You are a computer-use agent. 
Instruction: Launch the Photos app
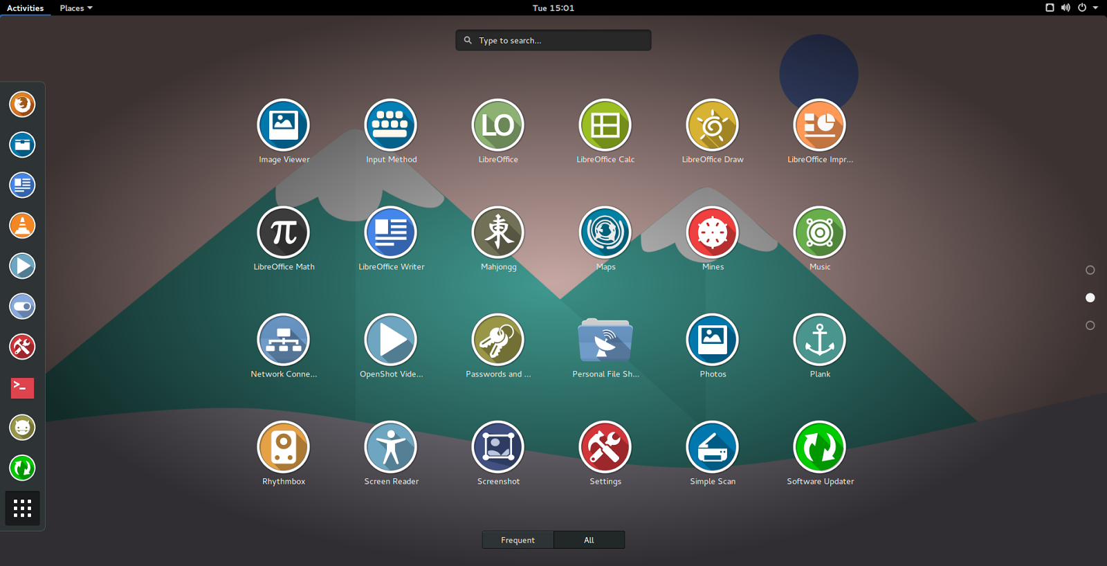[x=713, y=340]
